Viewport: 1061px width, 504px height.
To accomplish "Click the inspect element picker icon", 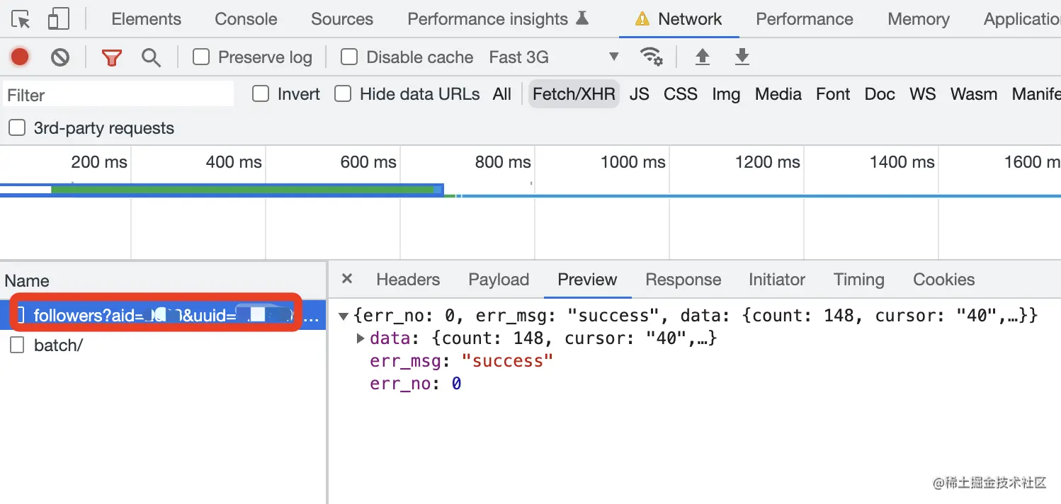I will [x=21, y=19].
